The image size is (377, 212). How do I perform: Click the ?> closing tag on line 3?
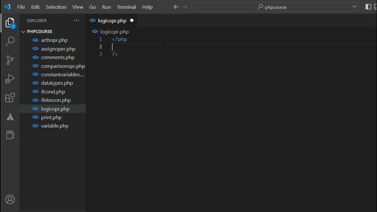coord(115,54)
